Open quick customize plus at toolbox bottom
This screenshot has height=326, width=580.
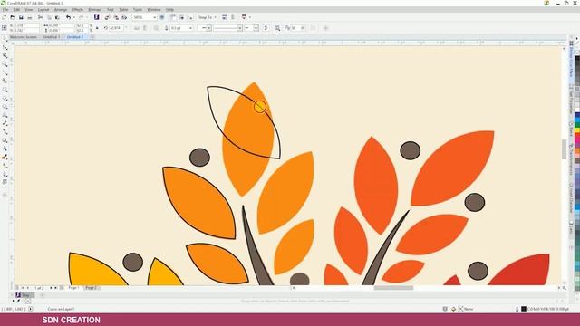tap(5, 195)
